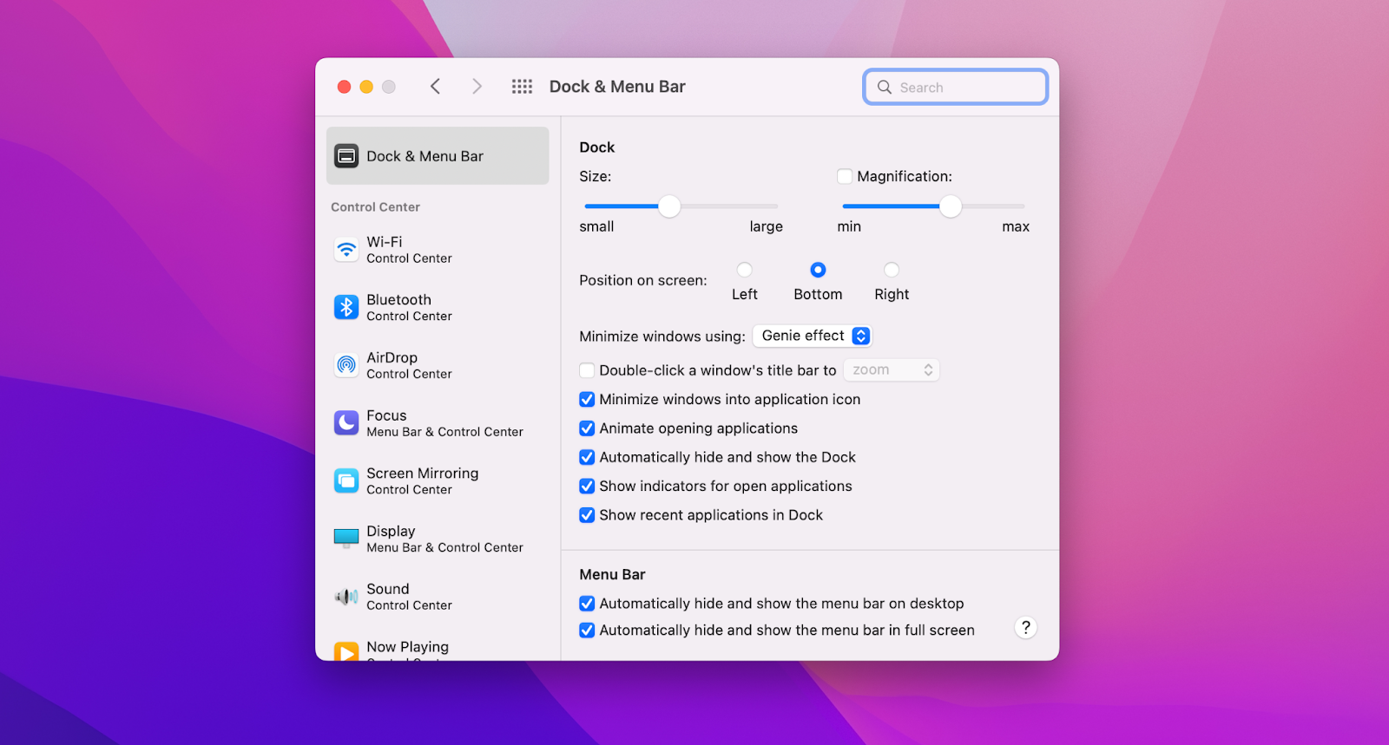Click the Control Center section heading
The image size is (1389, 745).
375,207
